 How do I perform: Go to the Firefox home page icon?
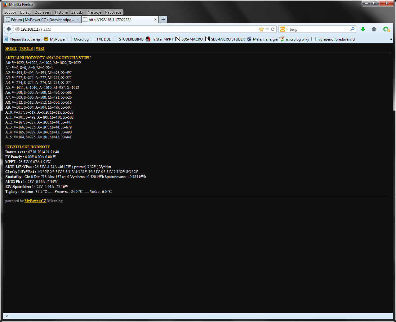(374, 29)
